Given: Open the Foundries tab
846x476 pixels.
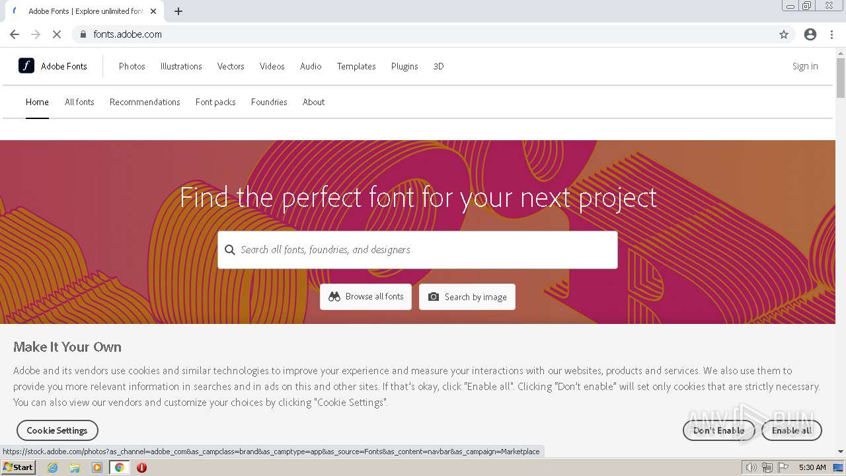Looking at the screenshot, I should coord(269,102).
